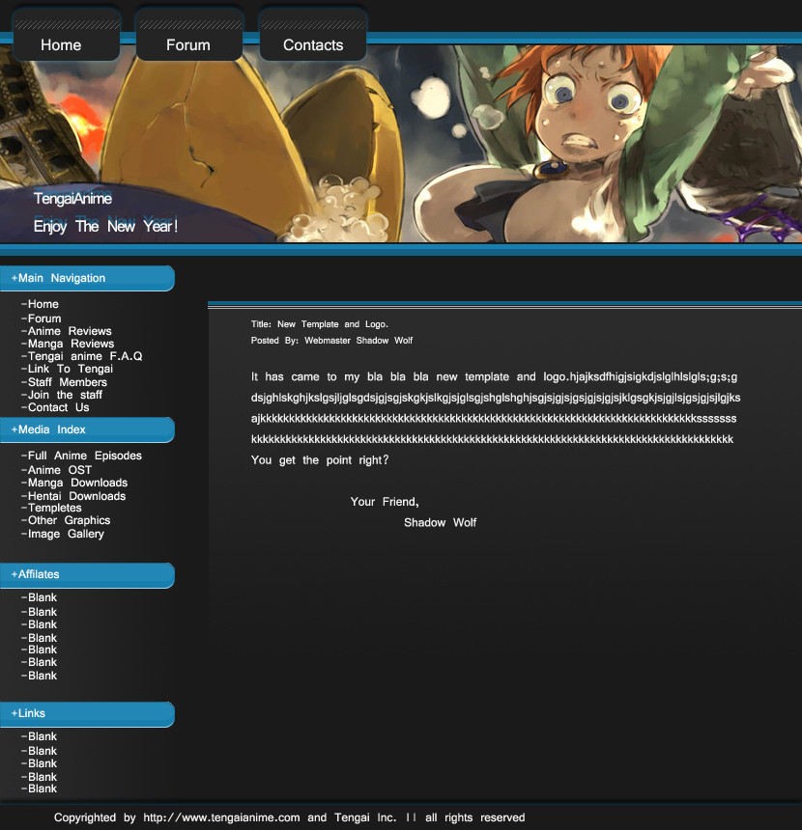
Task: Select the Link To Tengai entry
Action: (68, 369)
